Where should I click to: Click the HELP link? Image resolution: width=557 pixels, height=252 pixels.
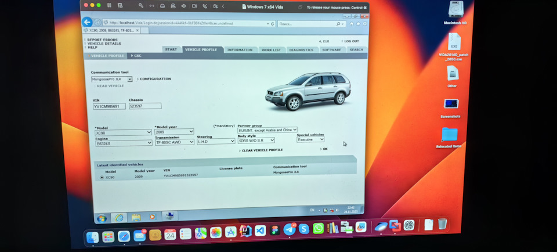(x=92, y=48)
